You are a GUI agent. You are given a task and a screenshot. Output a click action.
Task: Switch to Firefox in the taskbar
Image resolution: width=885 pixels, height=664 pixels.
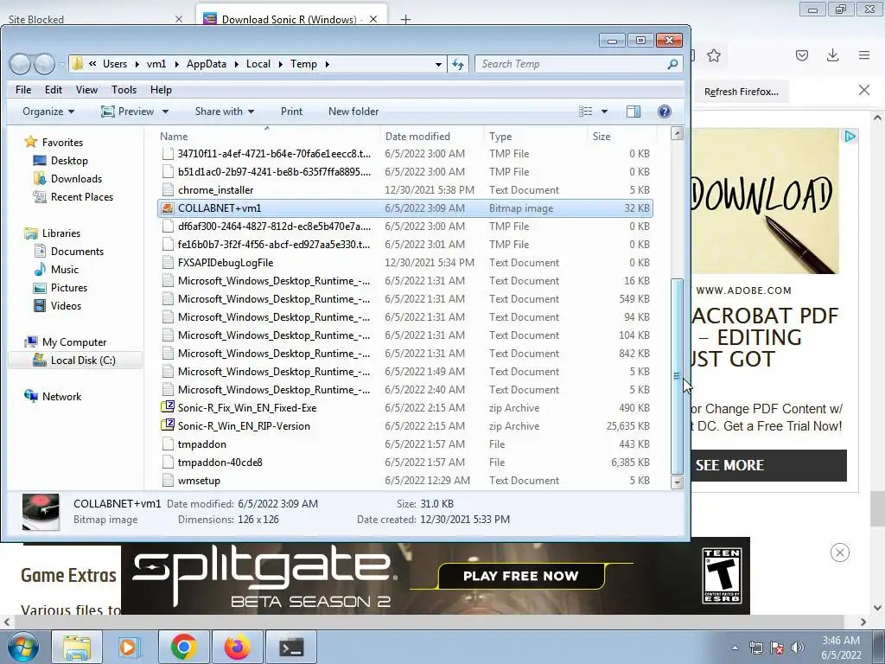(237, 647)
